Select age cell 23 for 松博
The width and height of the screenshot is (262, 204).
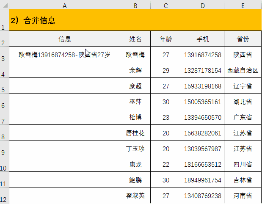tap(165, 117)
